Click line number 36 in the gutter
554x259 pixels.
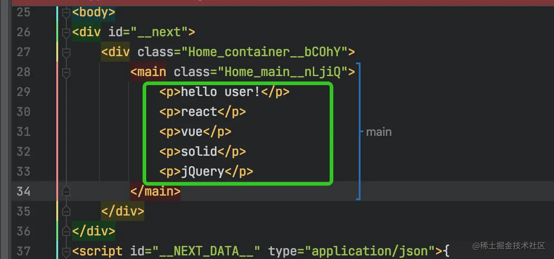pyautogui.click(x=23, y=231)
